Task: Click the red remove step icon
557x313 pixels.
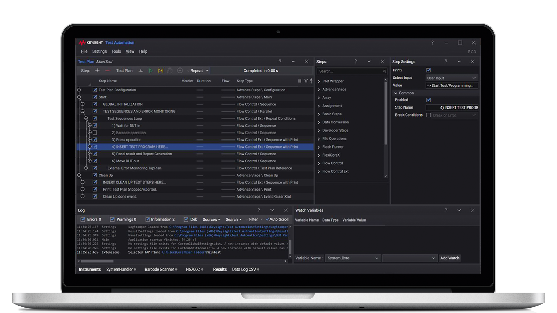Action: coord(107,71)
